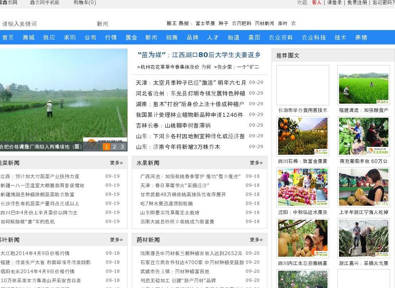Open 广西河池：加强核桃春季管护 article
The width and height of the screenshot is (395, 288).
191,177
